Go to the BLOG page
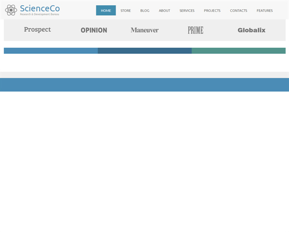 click(145, 11)
